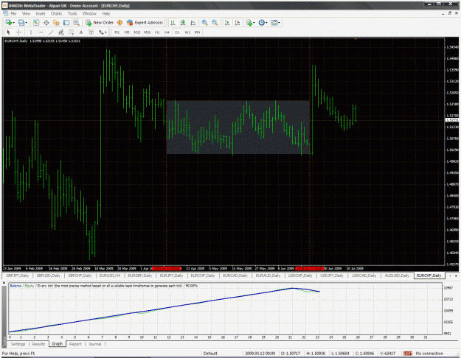
Task: Open the File menu
Action: pos(13,13)
